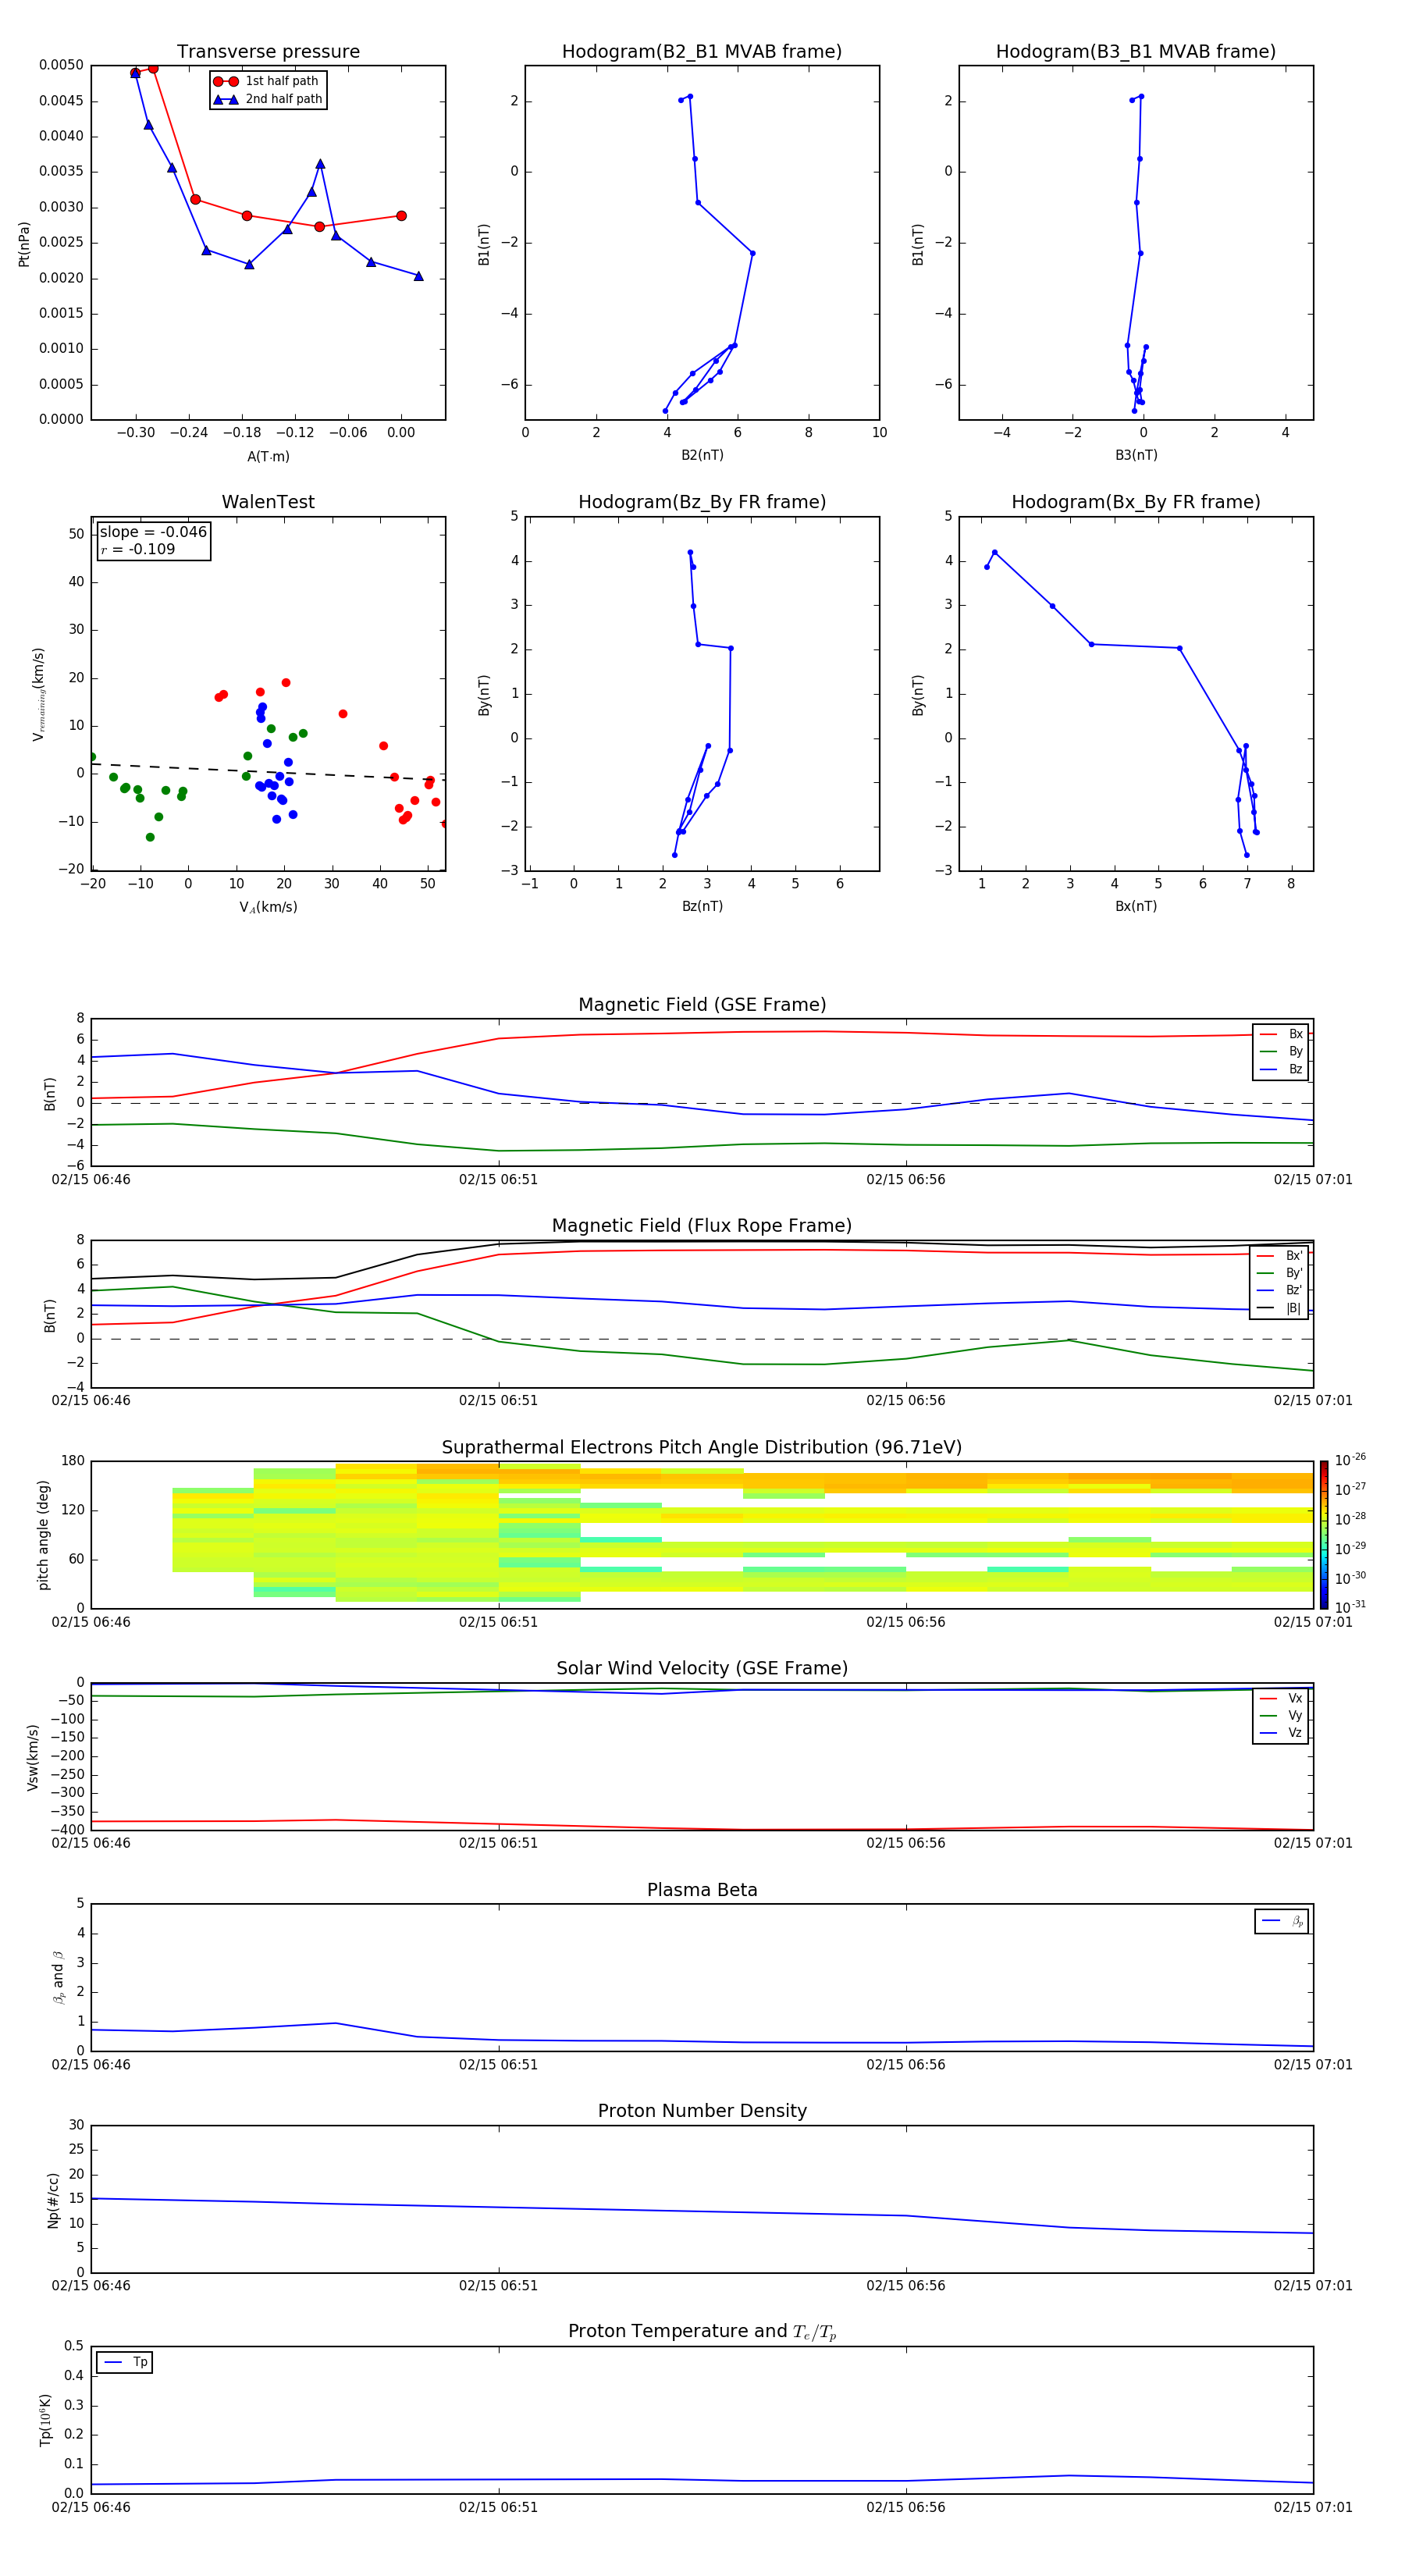Click '02/15 06:51' tick under GSE magnetic field
The image size is (1405, 2576).
coord(498,1180)
